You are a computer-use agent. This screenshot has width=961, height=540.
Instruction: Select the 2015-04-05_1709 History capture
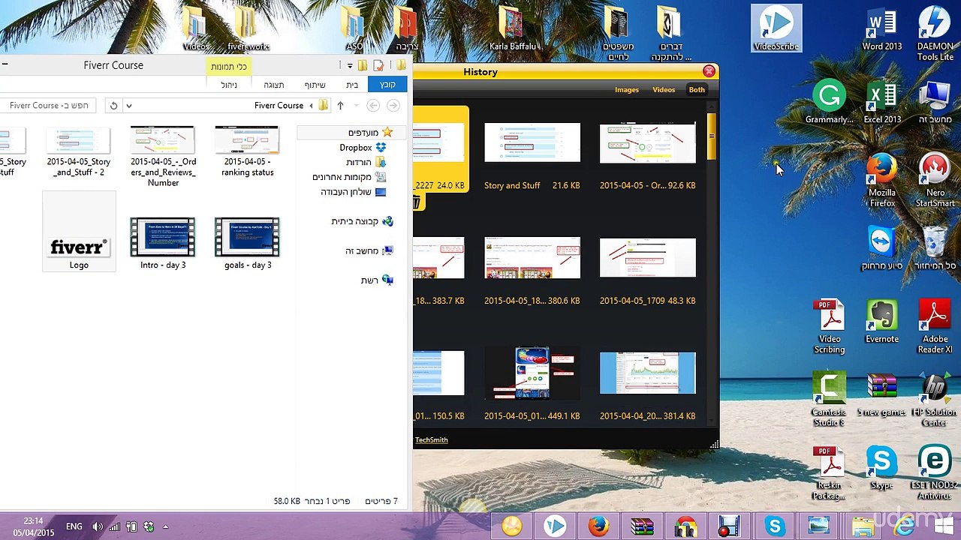(x=648, y=271)
